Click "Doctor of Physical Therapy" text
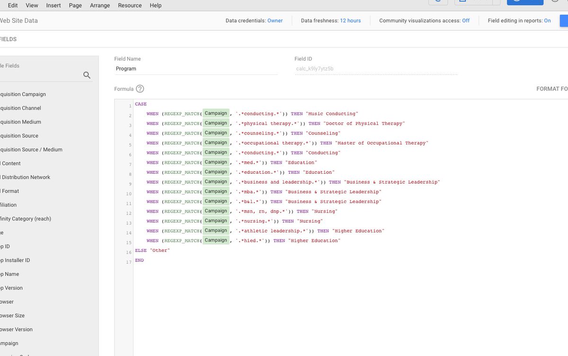Image resolution: width=568 pixels, height=356 pixels. 364,124
